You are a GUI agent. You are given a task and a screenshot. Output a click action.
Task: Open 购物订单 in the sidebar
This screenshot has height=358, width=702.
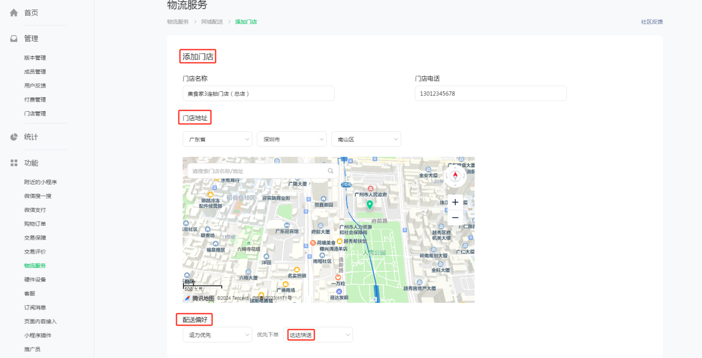coord(35,224)
